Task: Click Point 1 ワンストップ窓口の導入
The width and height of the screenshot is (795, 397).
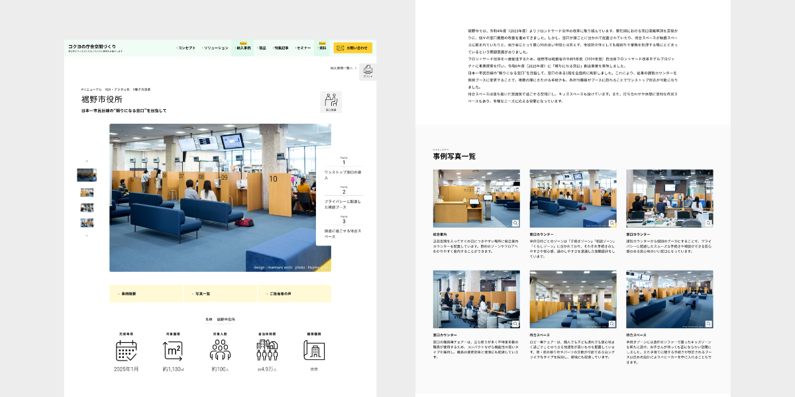Action: pos(343,169)
